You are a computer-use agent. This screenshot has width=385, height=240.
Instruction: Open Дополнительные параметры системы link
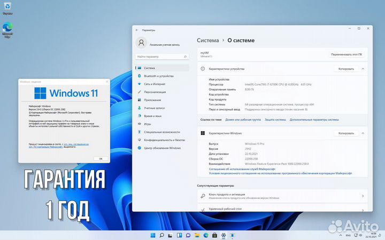[x=314, y=120]
